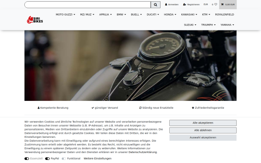Click the Siri Bikes logo

click(x=35, y=20)
